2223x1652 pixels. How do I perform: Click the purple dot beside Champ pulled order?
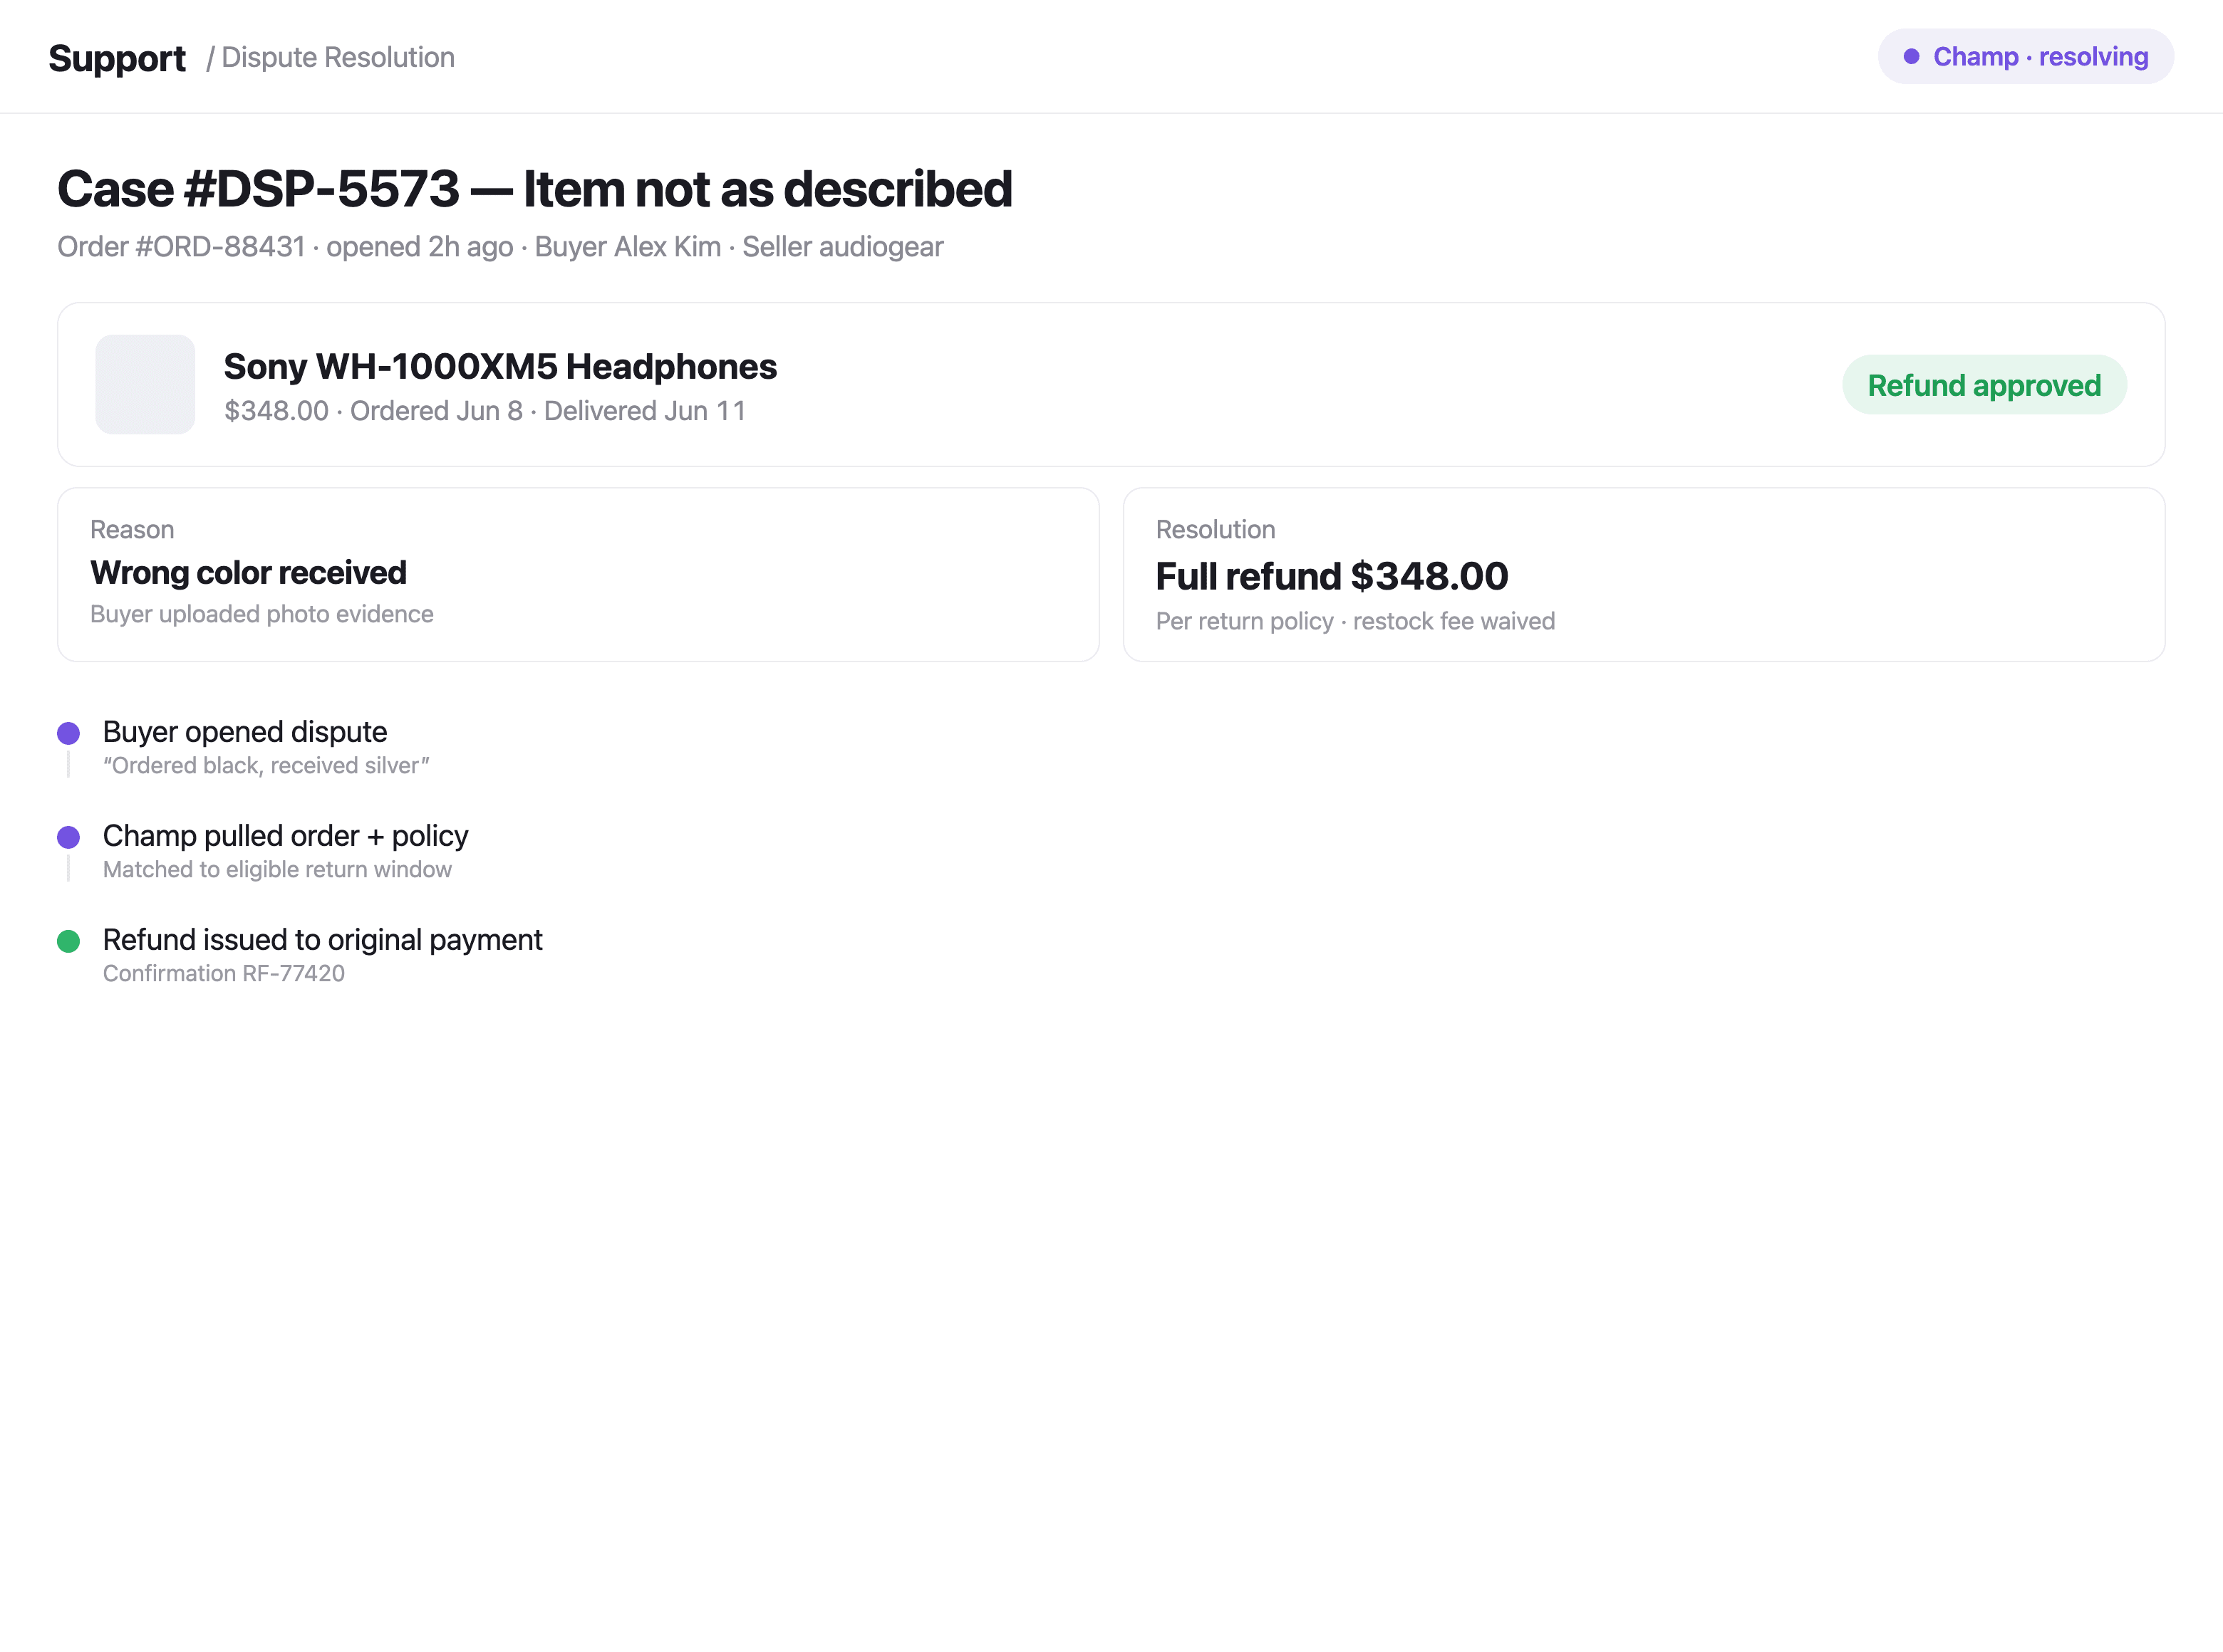tap(68, 837)
